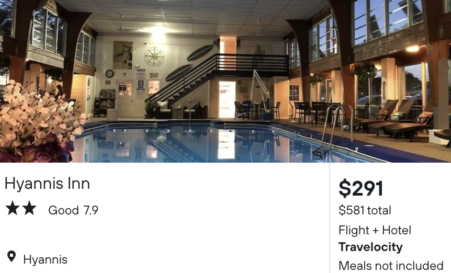
Task: Click the Flight + Hotel label
Action: point(375,230)
